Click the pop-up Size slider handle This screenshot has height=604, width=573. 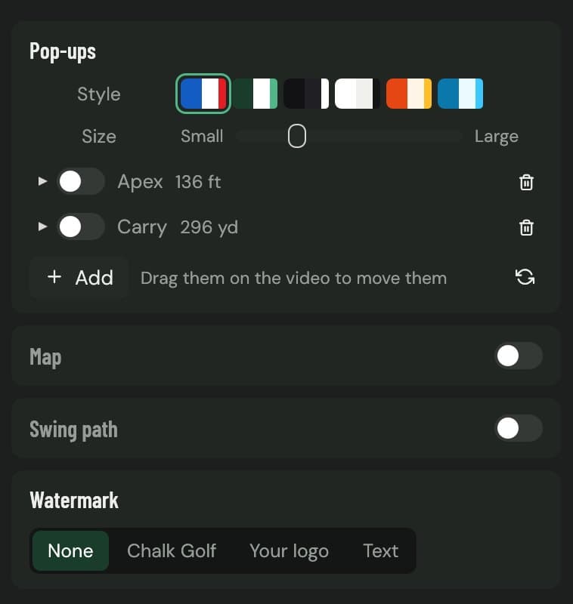pos(297,136)
